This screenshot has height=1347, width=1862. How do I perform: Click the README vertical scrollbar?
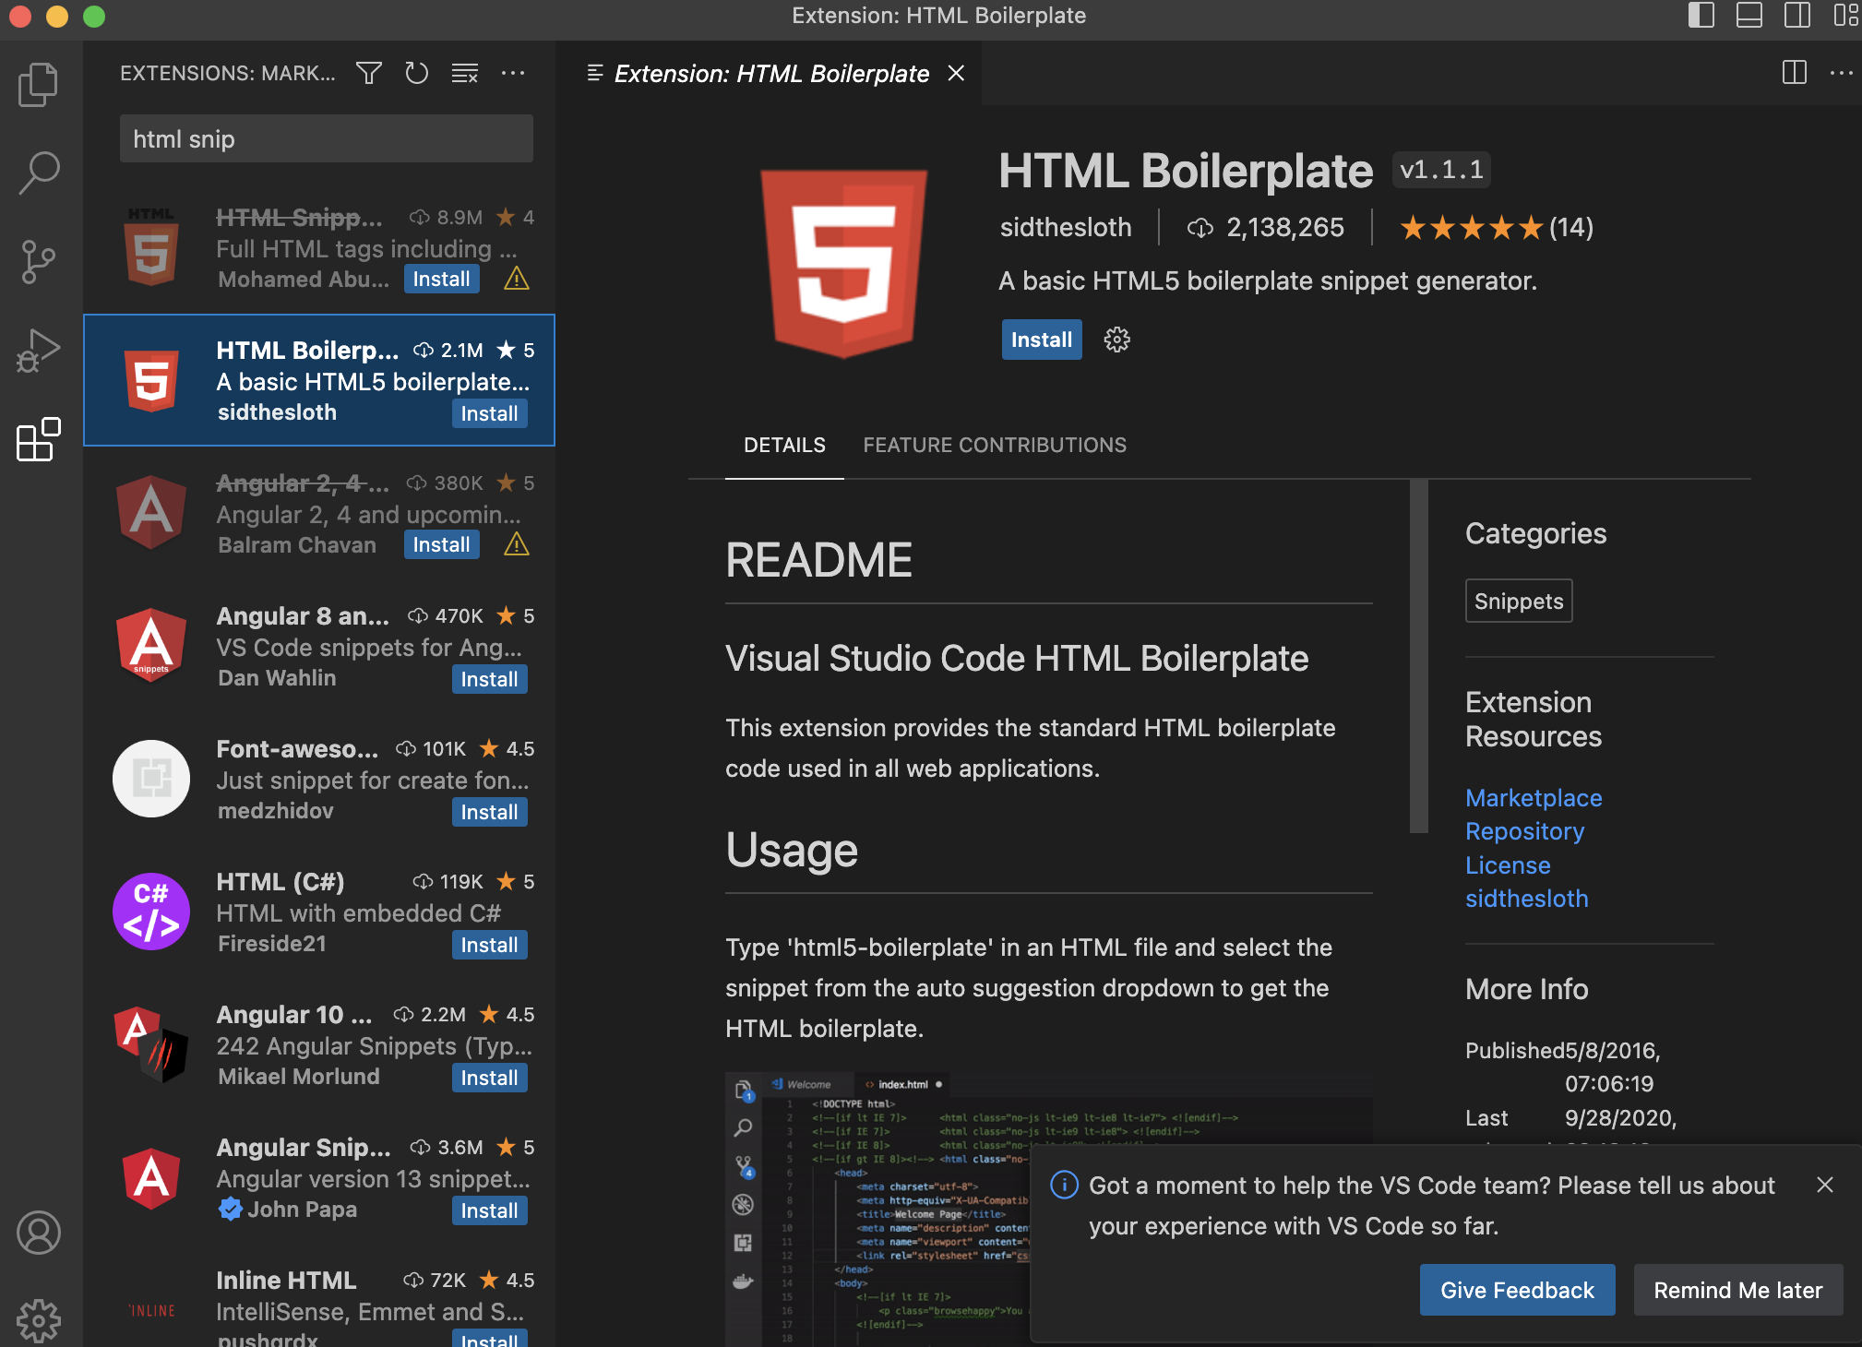coord(1418,655)
